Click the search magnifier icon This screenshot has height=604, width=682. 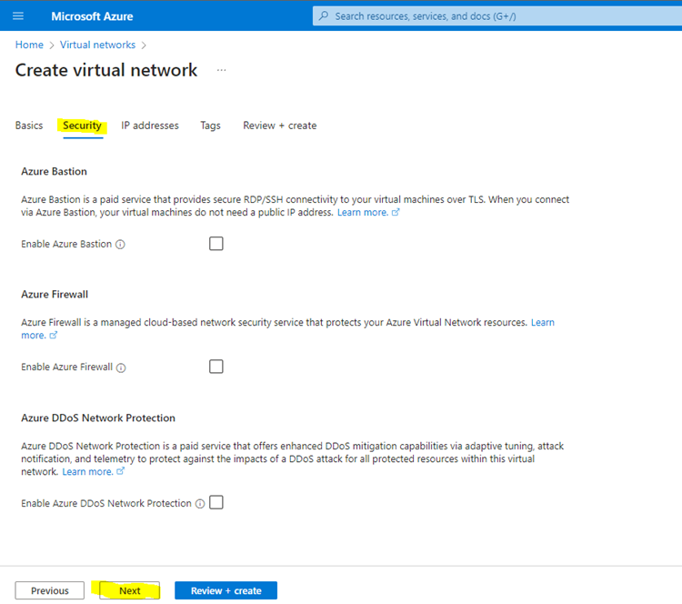pyautogui.click(x=324, y=16)
